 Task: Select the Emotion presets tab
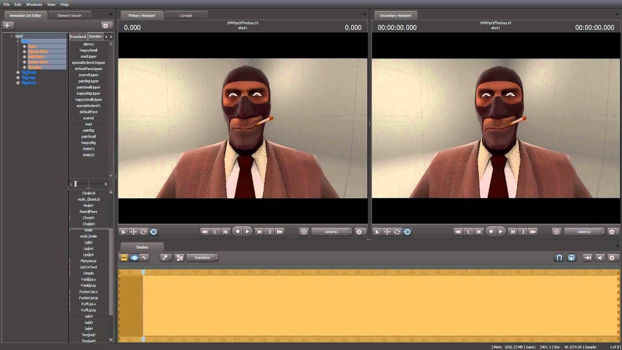(x=95, y=36)
